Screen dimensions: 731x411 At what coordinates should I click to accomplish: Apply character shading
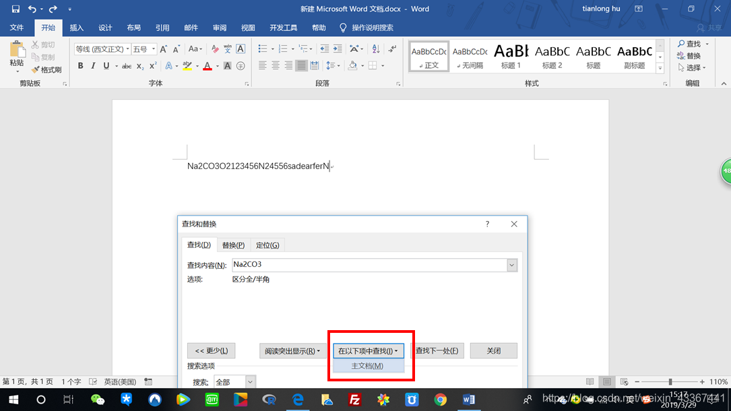tap(228, 66)
